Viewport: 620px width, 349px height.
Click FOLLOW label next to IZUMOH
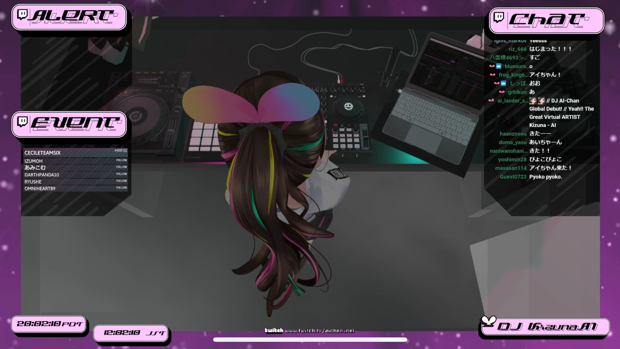pos(121,160)
